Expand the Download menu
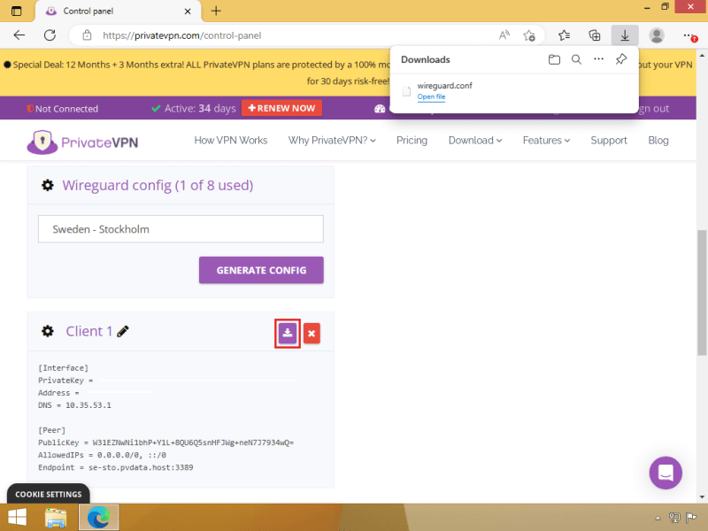Screen dimensions: 708x531 (x=474, y=140)
